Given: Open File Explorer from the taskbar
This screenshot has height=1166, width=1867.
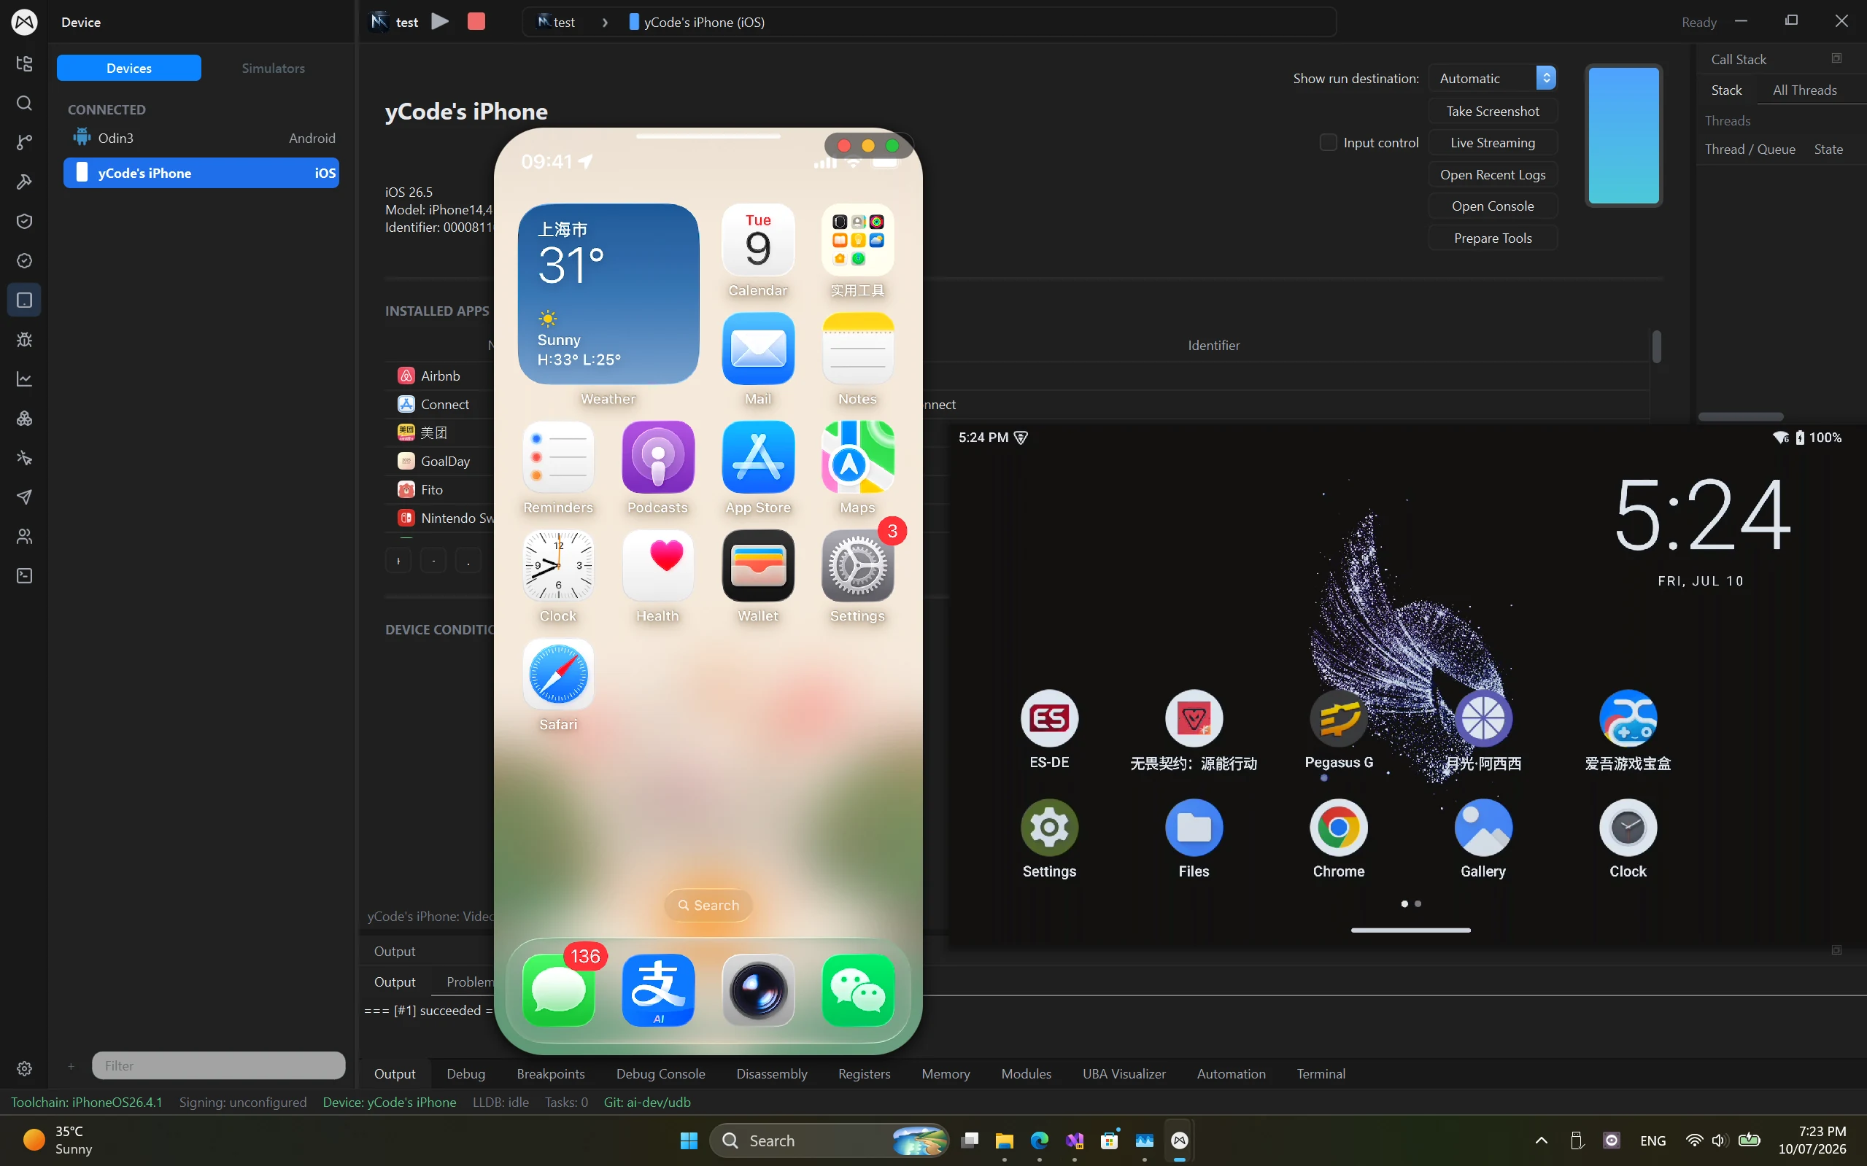Looking at the screenshot, I should click(1004, 1140).
